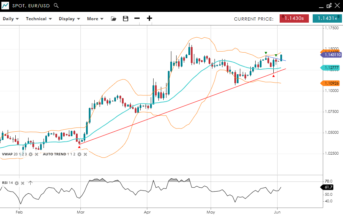Expand the Daily timeframe dropdown
343x217 pixels.
[x=11, y=19]
